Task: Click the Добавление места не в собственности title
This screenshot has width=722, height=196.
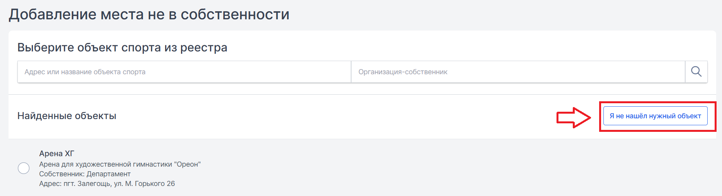Action: (149, 14)
